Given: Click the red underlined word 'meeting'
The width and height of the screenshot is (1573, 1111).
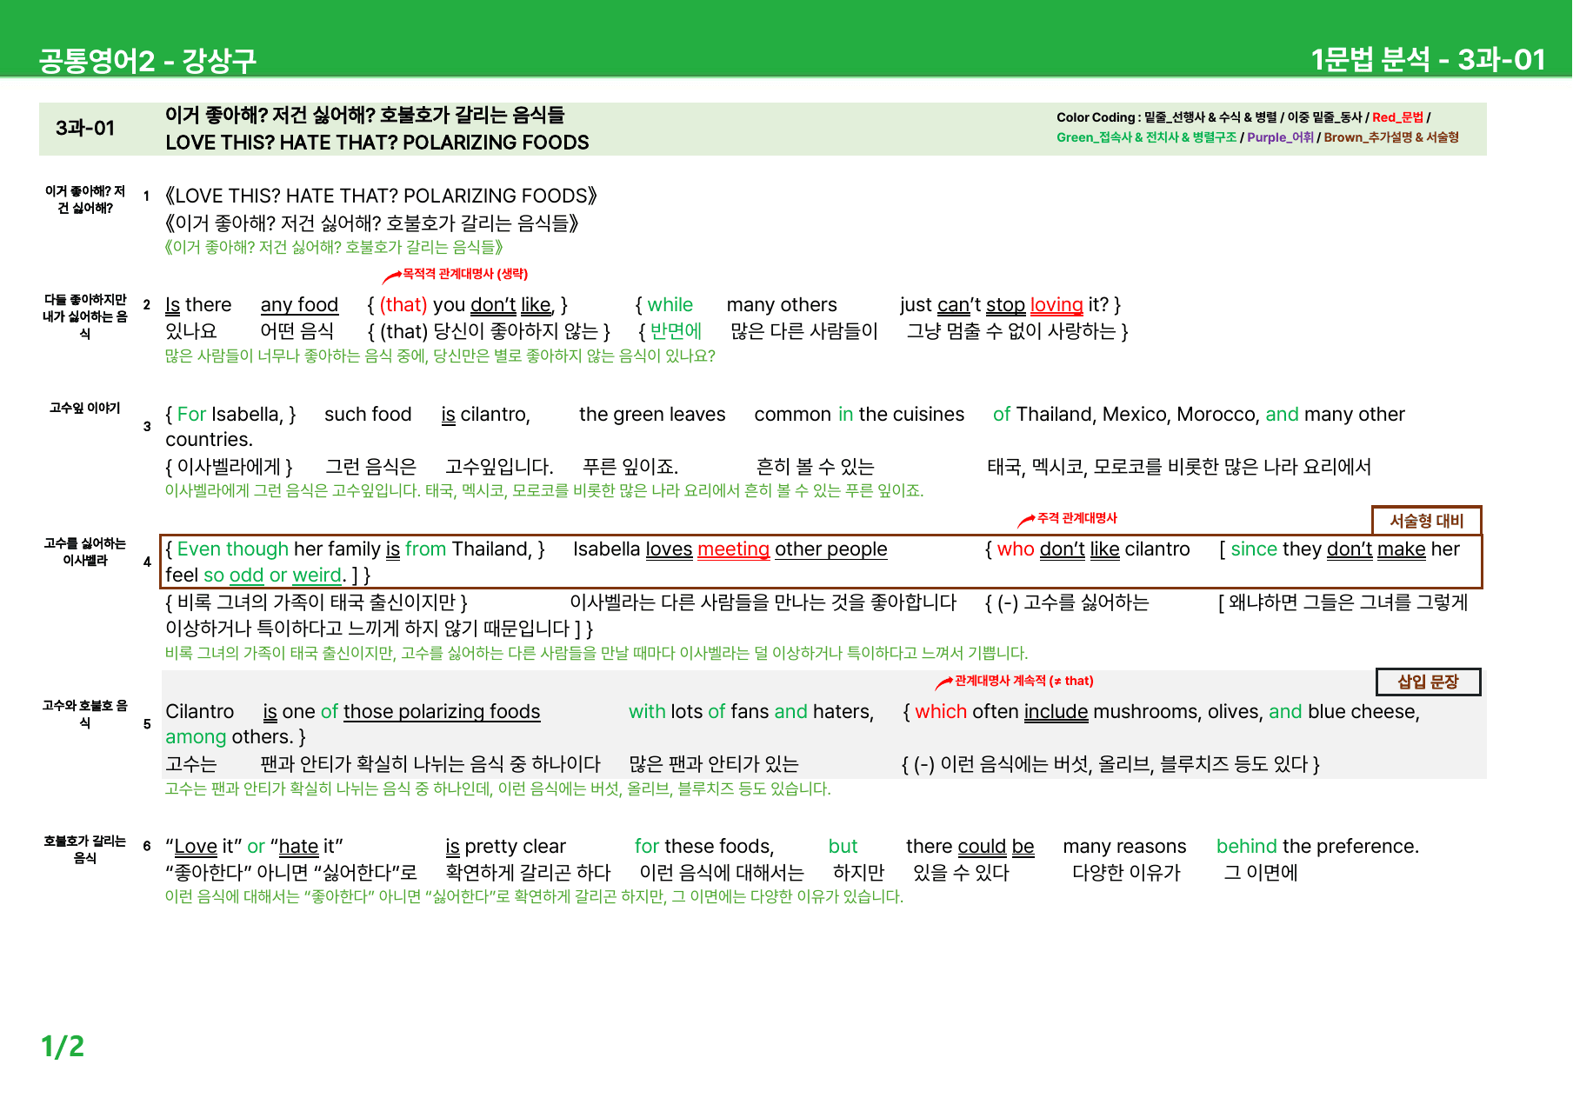Looking at the screenshot, I should click(x=733, y=549).
